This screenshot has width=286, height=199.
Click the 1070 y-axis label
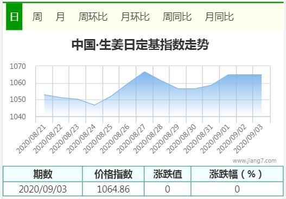tap(18, 66)
